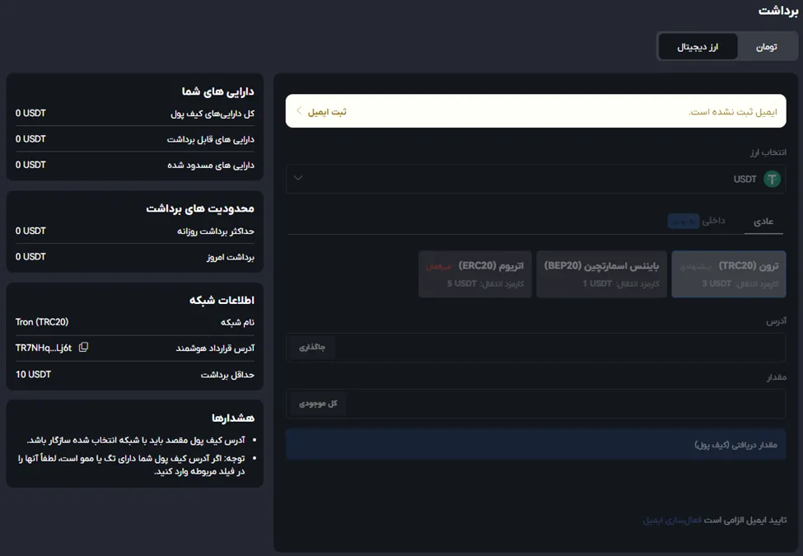Click the USDT Tether coin icon
803x556 pixels.
(x=772, y=180)
